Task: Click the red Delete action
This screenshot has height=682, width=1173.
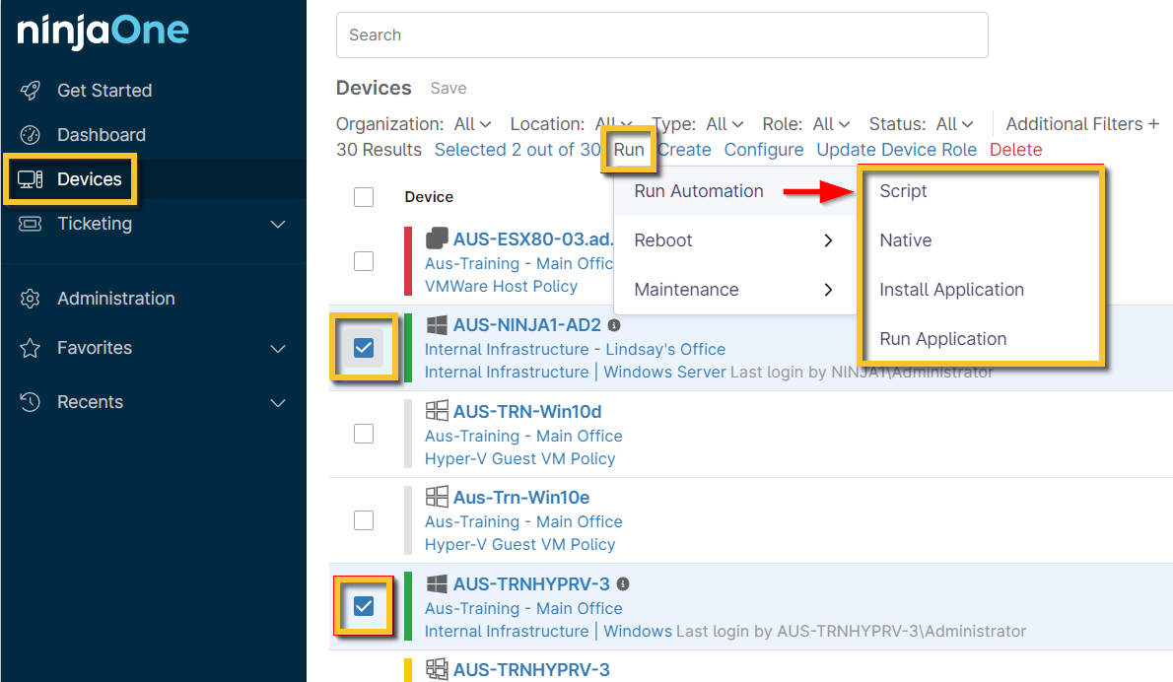Action: click(1015, 150)
